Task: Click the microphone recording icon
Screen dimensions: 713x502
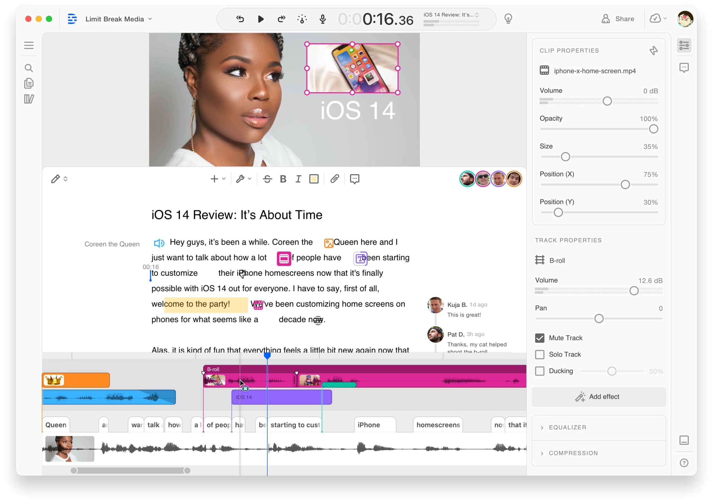Action: coord(322,19)
